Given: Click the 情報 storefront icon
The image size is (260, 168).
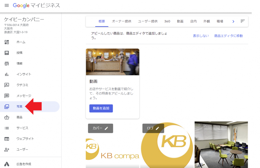Looking at the screenshot, I should pos(7,64).
